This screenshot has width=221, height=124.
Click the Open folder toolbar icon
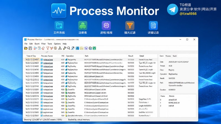26,48
